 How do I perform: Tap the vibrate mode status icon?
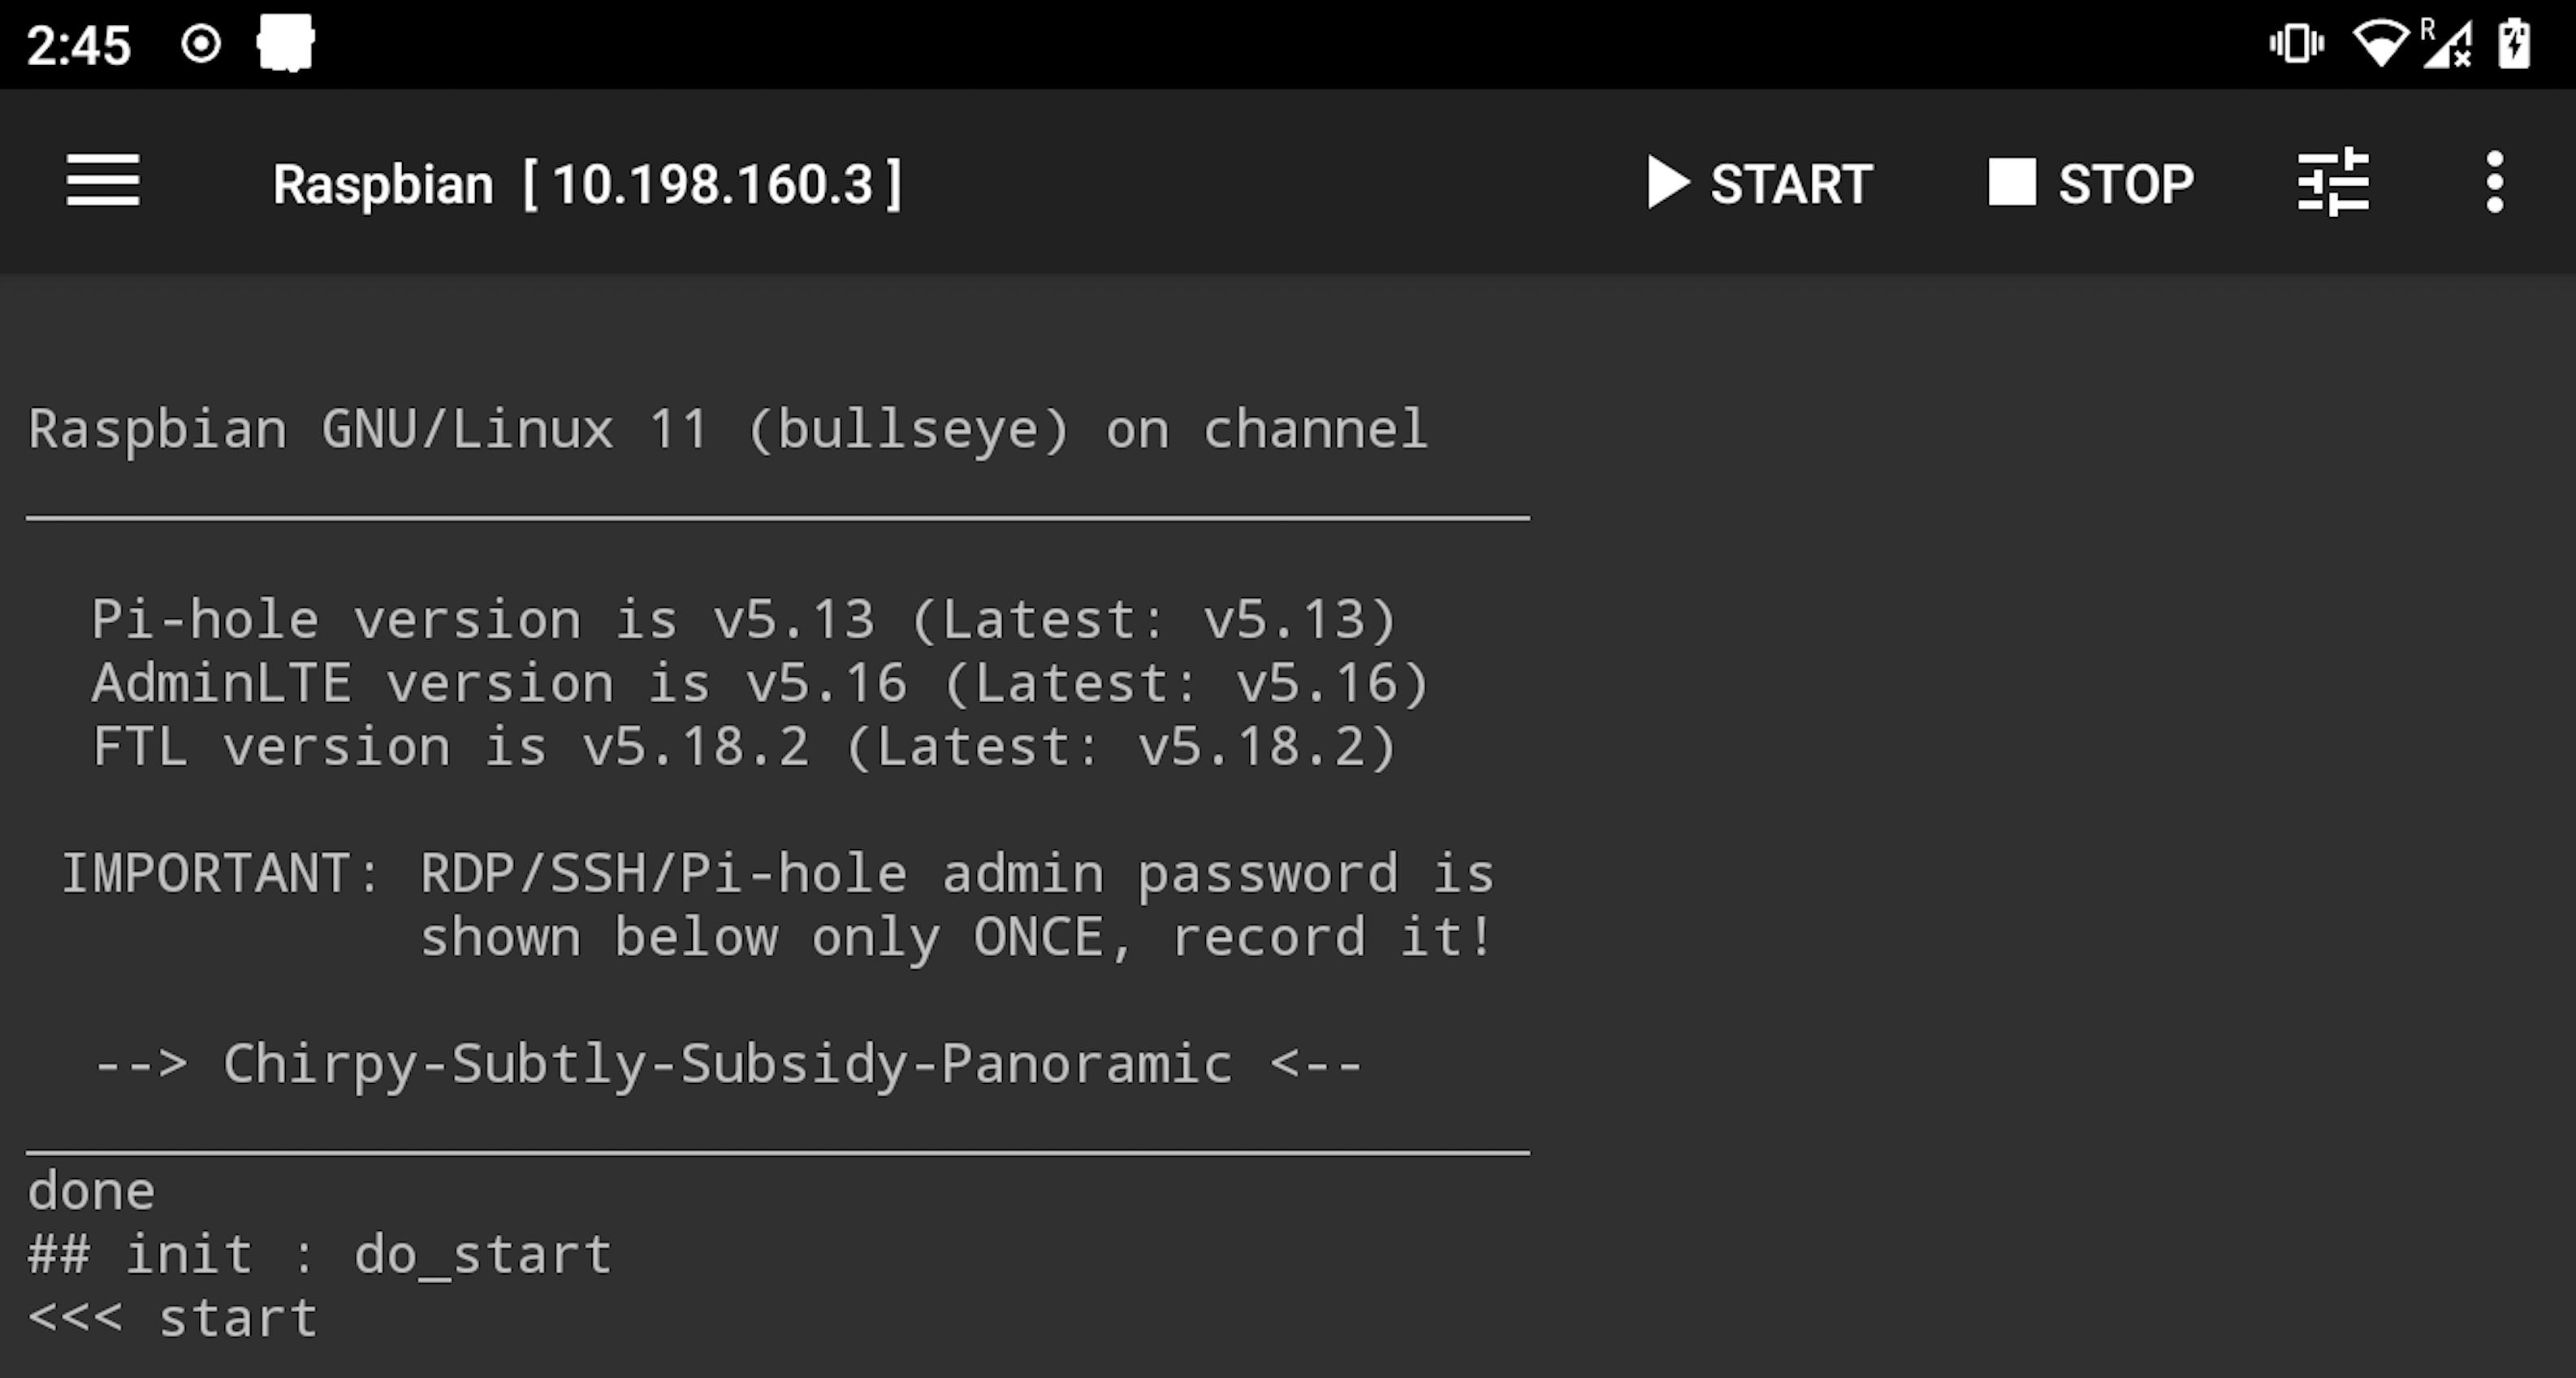[x=2296, y=42]
